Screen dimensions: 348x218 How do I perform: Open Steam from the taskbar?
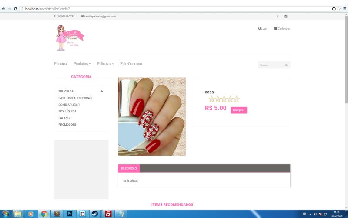pos(95,214)
